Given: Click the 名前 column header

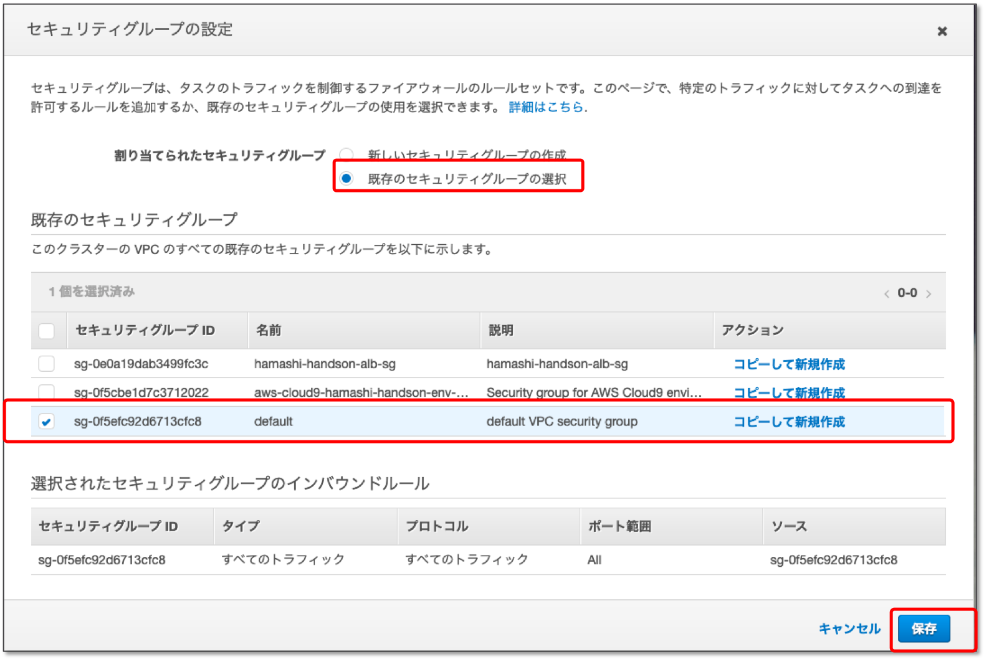Looking at the screenshot, I should coord(269,330).
